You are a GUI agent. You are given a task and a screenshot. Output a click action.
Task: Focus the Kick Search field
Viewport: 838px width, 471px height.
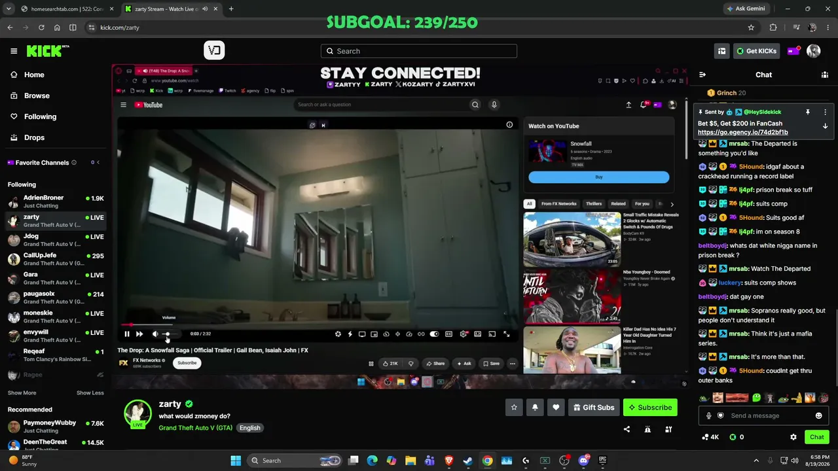click(419, 51)
